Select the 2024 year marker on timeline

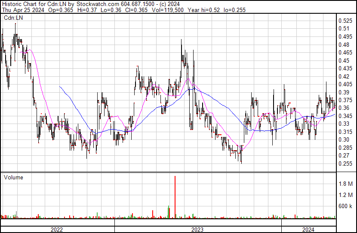308,230
